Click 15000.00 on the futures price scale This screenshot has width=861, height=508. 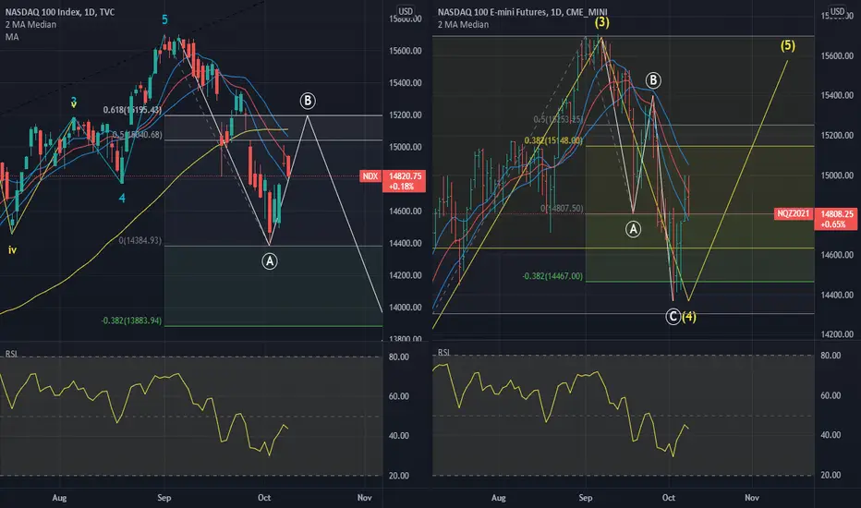837,175
